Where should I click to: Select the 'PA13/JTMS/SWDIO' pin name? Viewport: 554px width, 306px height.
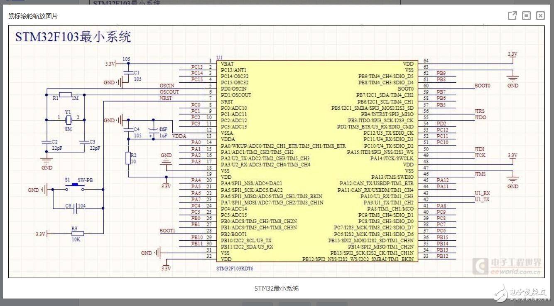[x=392, y=178]
